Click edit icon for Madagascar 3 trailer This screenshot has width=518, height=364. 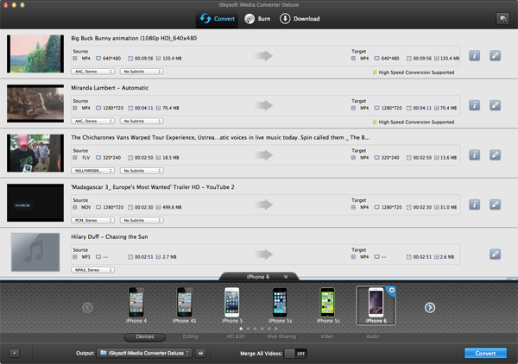[495, 204]
